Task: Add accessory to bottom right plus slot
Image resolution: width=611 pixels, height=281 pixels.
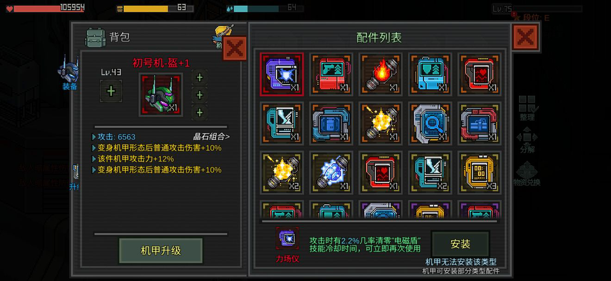Action: 200,113
